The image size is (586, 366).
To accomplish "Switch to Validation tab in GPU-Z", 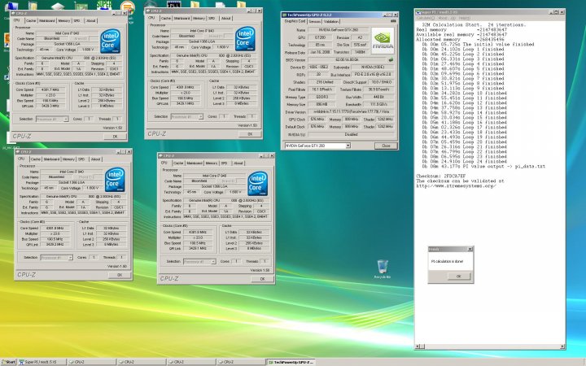I will [331, 22].
